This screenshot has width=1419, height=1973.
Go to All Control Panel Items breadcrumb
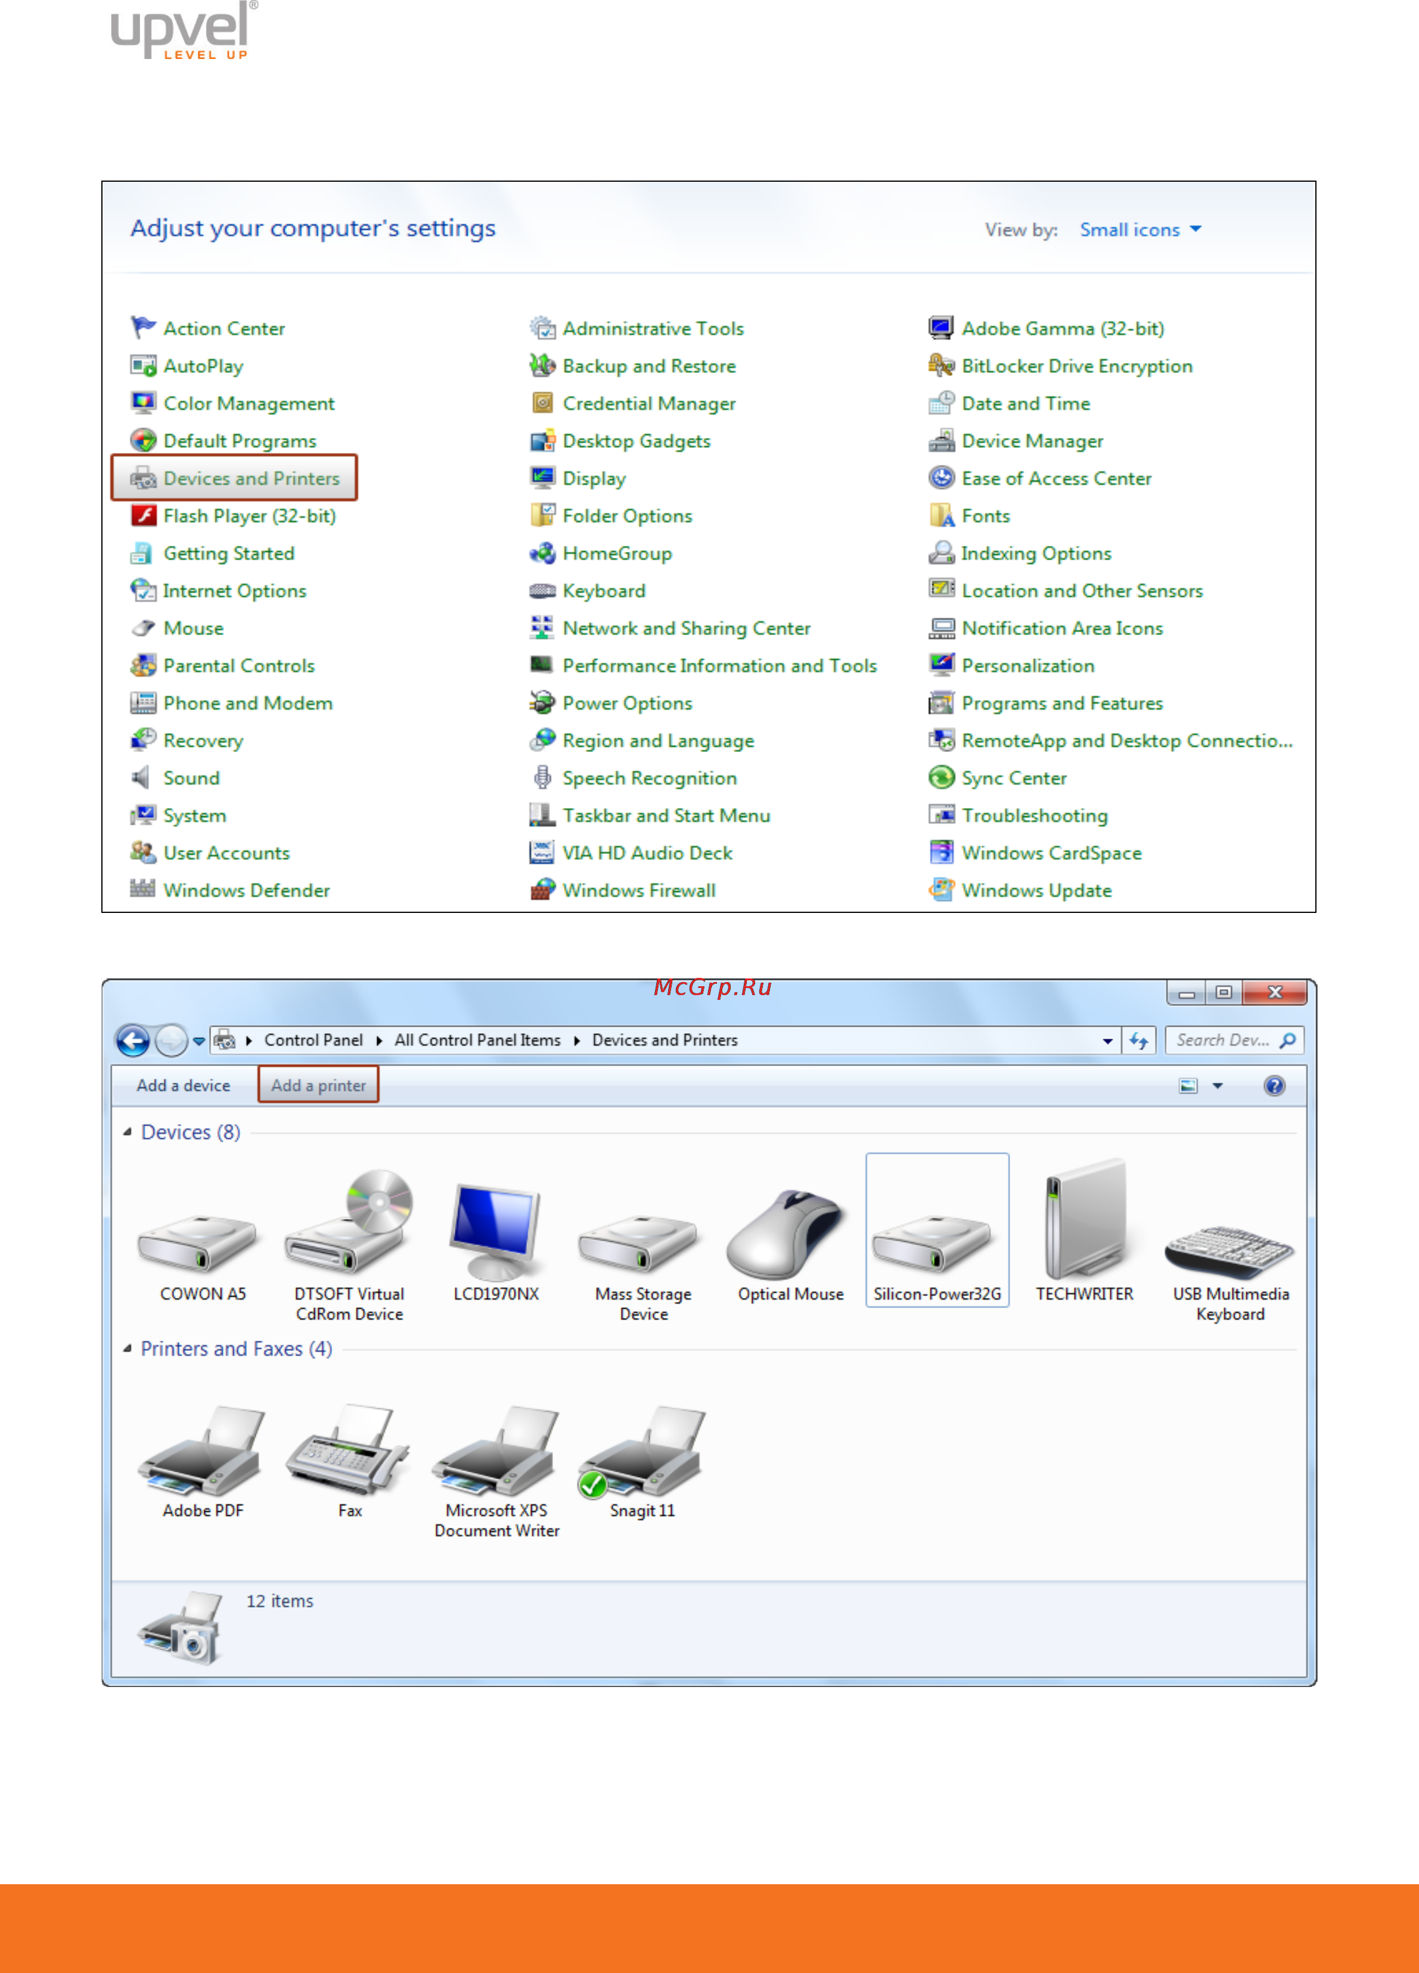click(477, 1040)
